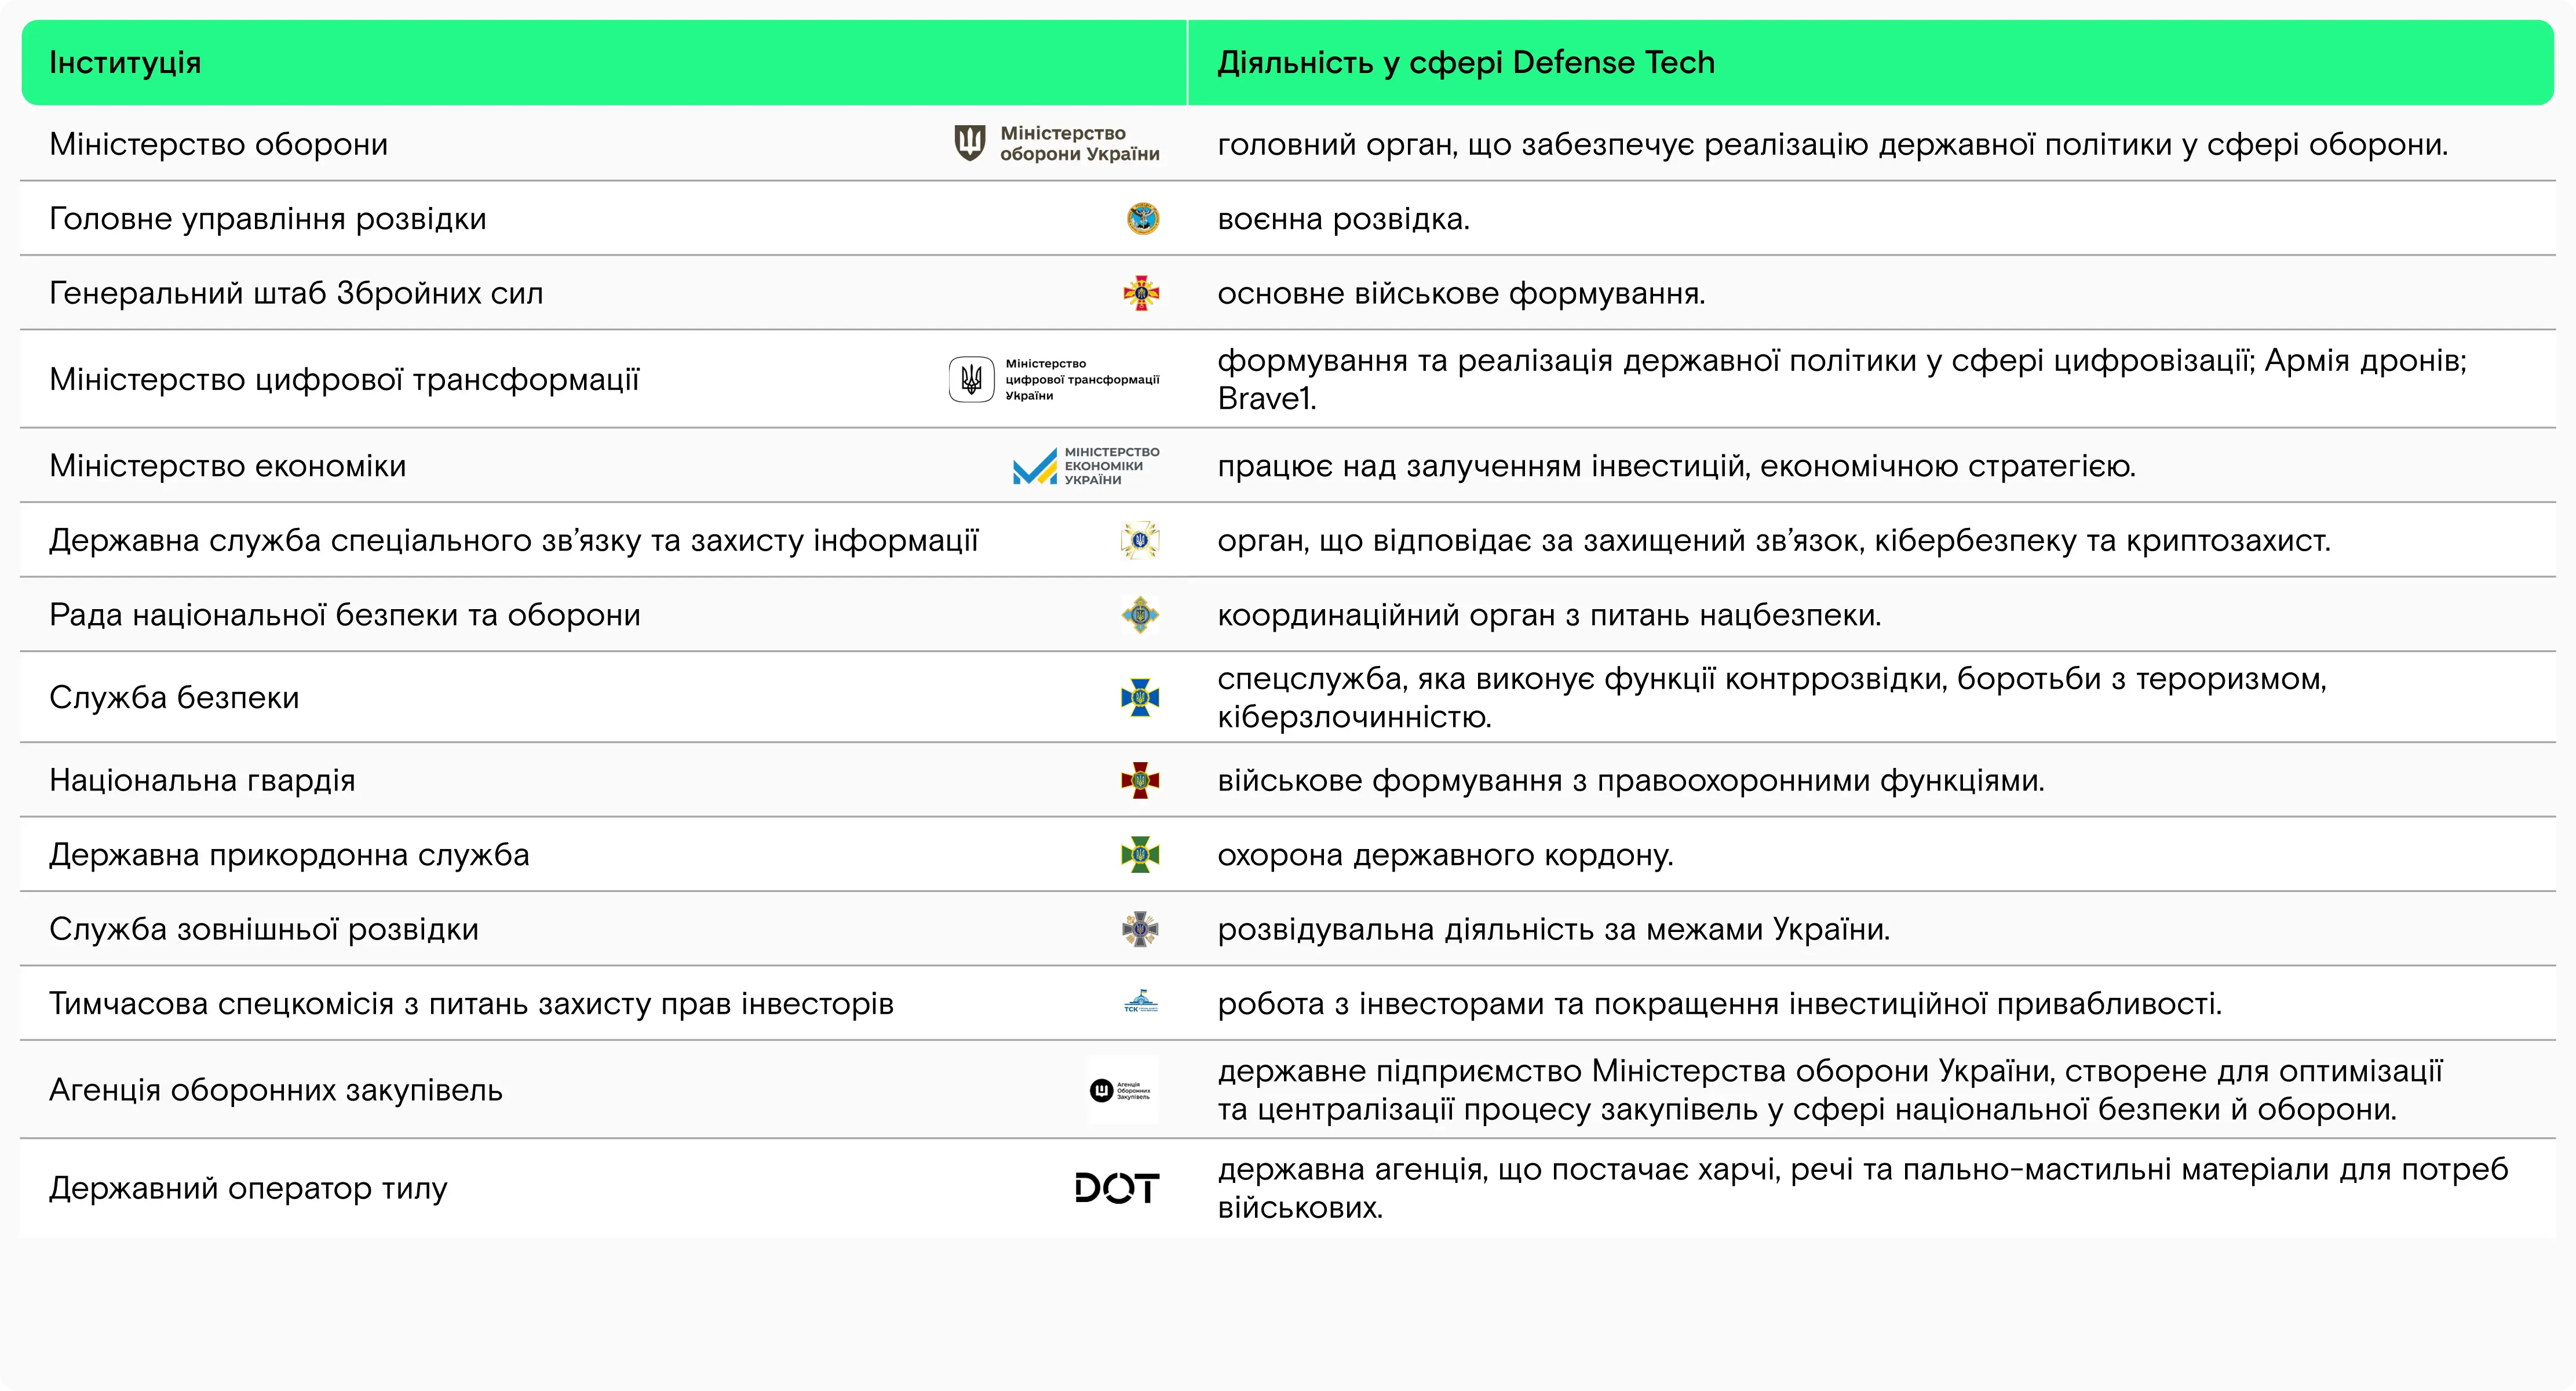Select the Міністерство оборони row label
The height and width of the screenshot is (1391, 2576).
tap(219, 142)
